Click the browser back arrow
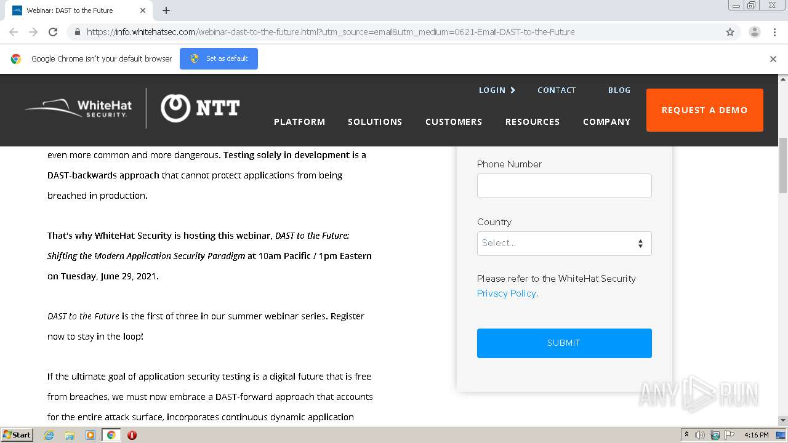The image size is (788, 443). pyautogui.click(x=14, y=32)
